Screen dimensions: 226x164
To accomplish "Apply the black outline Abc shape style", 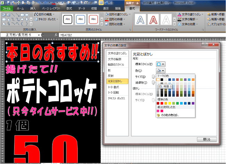I will click(68, 19).
